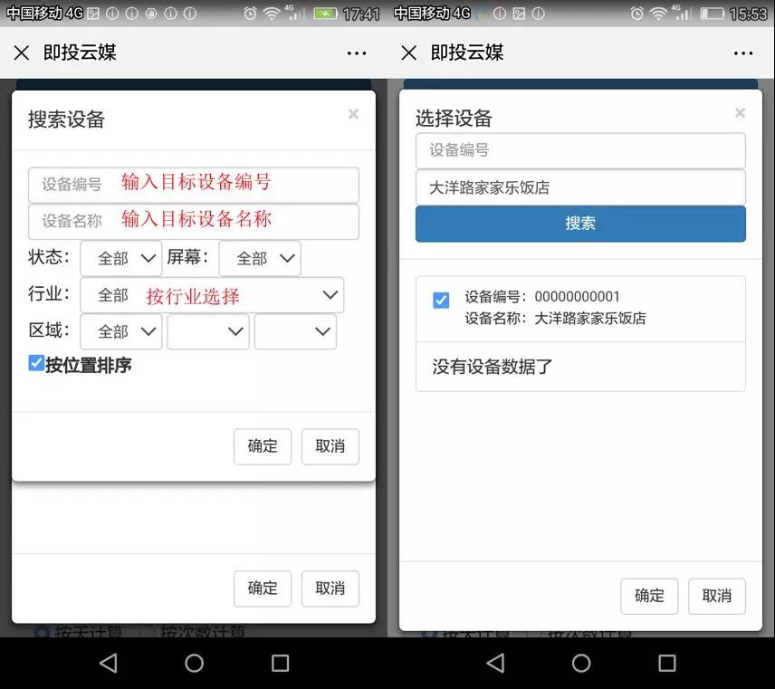Tap the recent apps square on the left screen
This screenshot has width=775, height=689.
[281, 663]
